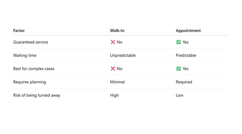Click the High value in risk row
The width and height of the screenshot is (242, 134).
(x=114, y=95)
